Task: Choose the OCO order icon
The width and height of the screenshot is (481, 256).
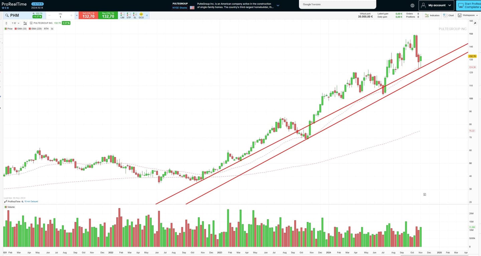Action: [x=141, y=15]
